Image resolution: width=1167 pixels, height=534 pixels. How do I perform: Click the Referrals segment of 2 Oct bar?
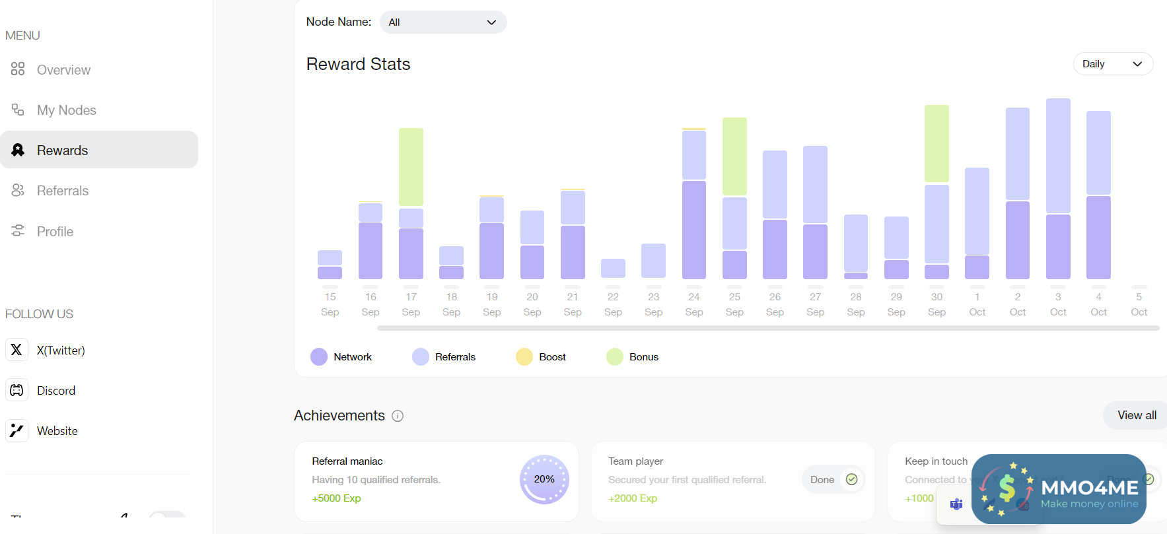click(1018, 154)
